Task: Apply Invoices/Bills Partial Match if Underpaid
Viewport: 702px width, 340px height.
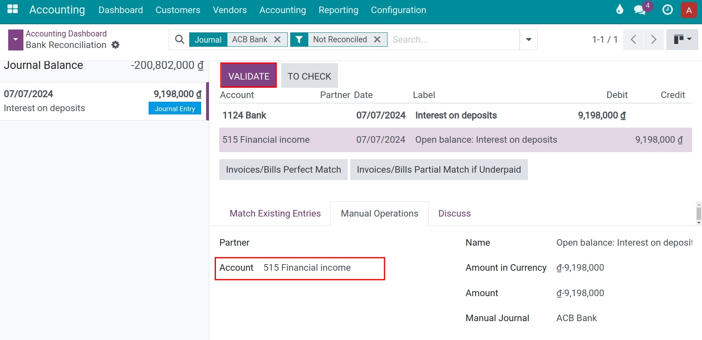Action: 439,169
